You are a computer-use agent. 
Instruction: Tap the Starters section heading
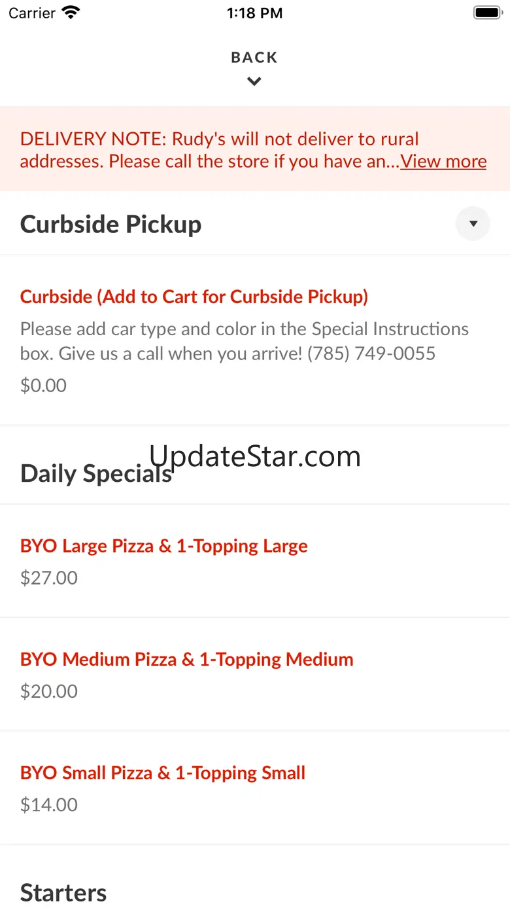click(63, 892)
